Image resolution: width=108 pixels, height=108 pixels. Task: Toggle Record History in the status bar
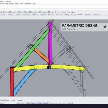(53, 103)
